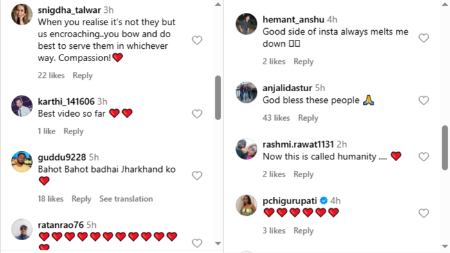
Task: Click the right comments panel scrollbar thumb
Action: [445, 148]
